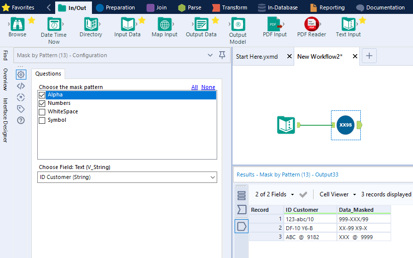Open the Cell Viewer dropdown
Viewport: 413px width, 258px height.
pyautogui.click(x=337, y=194)
